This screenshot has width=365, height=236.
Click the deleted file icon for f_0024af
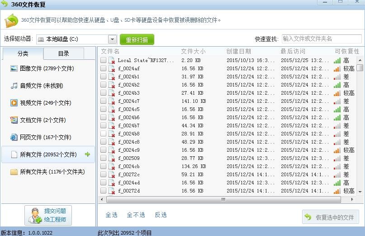[x=112, y=68]
